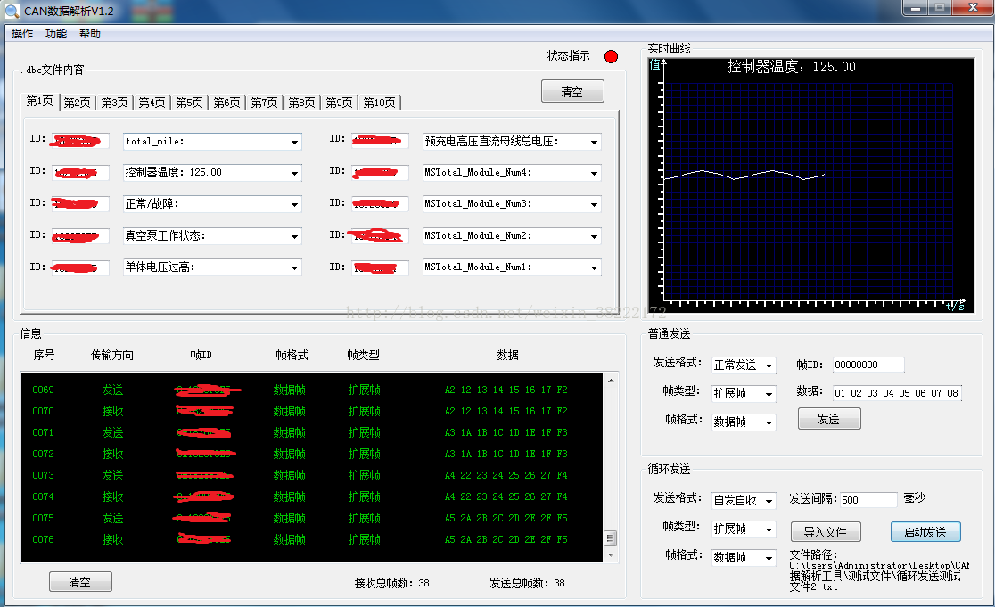Viewport: 995px width, 607px height.
Task: Switch to the 第10页 tab
Action: point(379,103)
